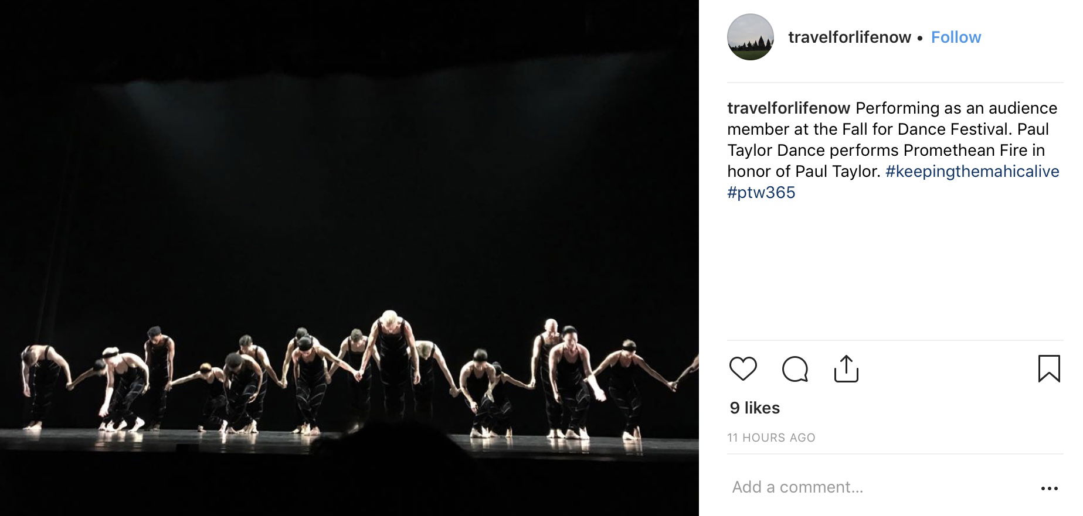The height and width of the screenshot is (516, 1083).
Task: Open the #ptw365 hashtag
Action: (761, 192)
